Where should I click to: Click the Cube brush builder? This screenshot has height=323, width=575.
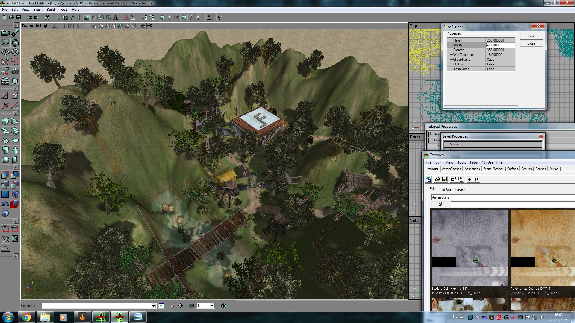pyautogui.click(x=5, y=121)
